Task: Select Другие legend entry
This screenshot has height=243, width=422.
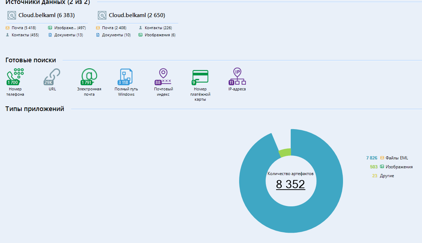Action: tap(387, 176)
